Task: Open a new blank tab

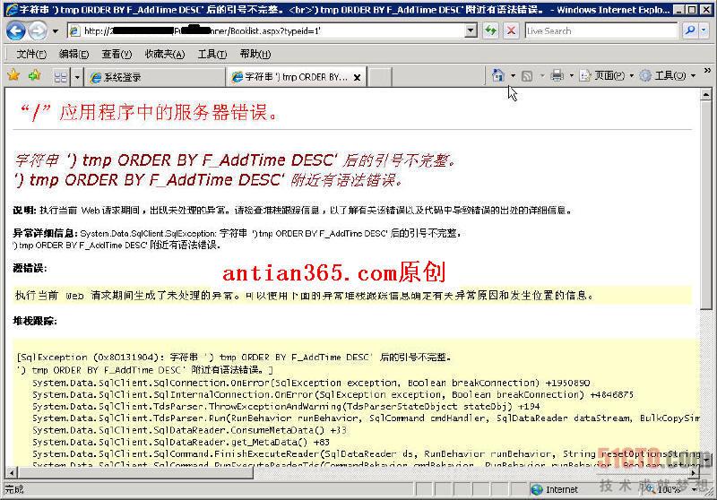Action: 379,77
